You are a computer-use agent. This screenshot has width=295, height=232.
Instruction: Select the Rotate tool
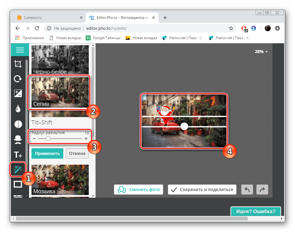tap(18, 79)
